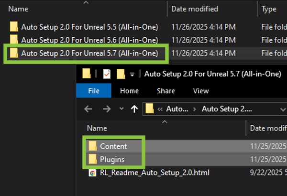
Task: Select the Unreal 5.6 All-in-One folder icon
Action: [x=14, y=40]
